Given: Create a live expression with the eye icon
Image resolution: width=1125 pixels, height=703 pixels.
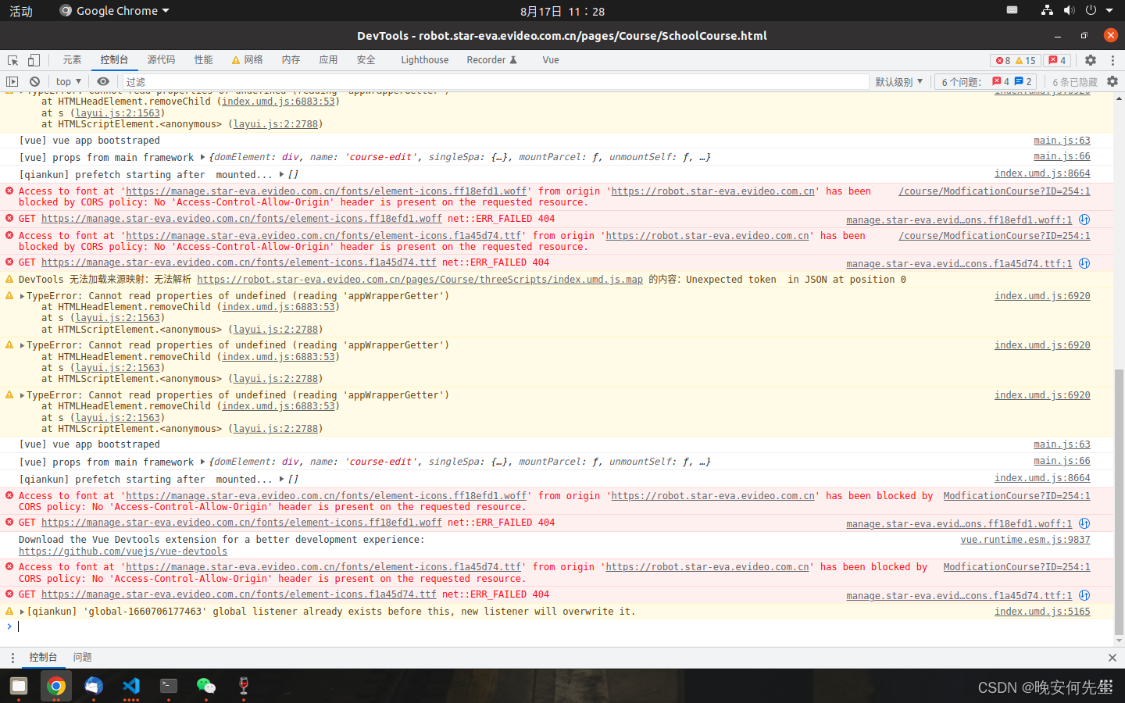Looking at the screenshot, I should click(x=103, y=81).
